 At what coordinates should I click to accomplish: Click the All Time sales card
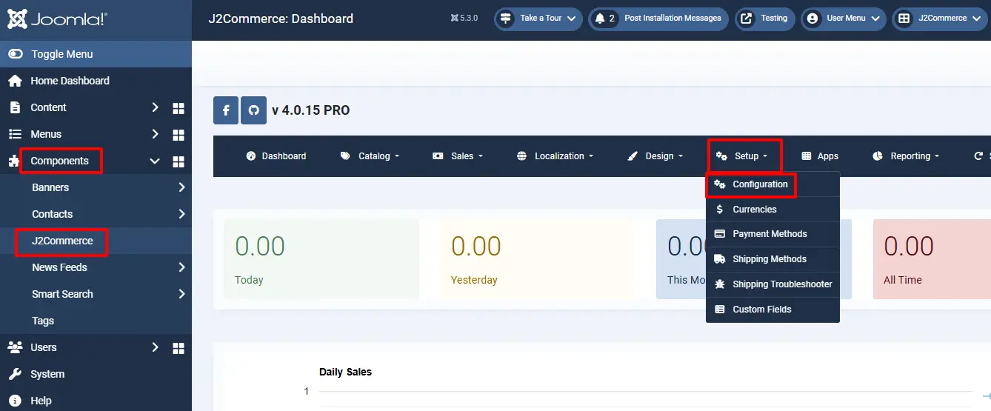click(932, 258)
